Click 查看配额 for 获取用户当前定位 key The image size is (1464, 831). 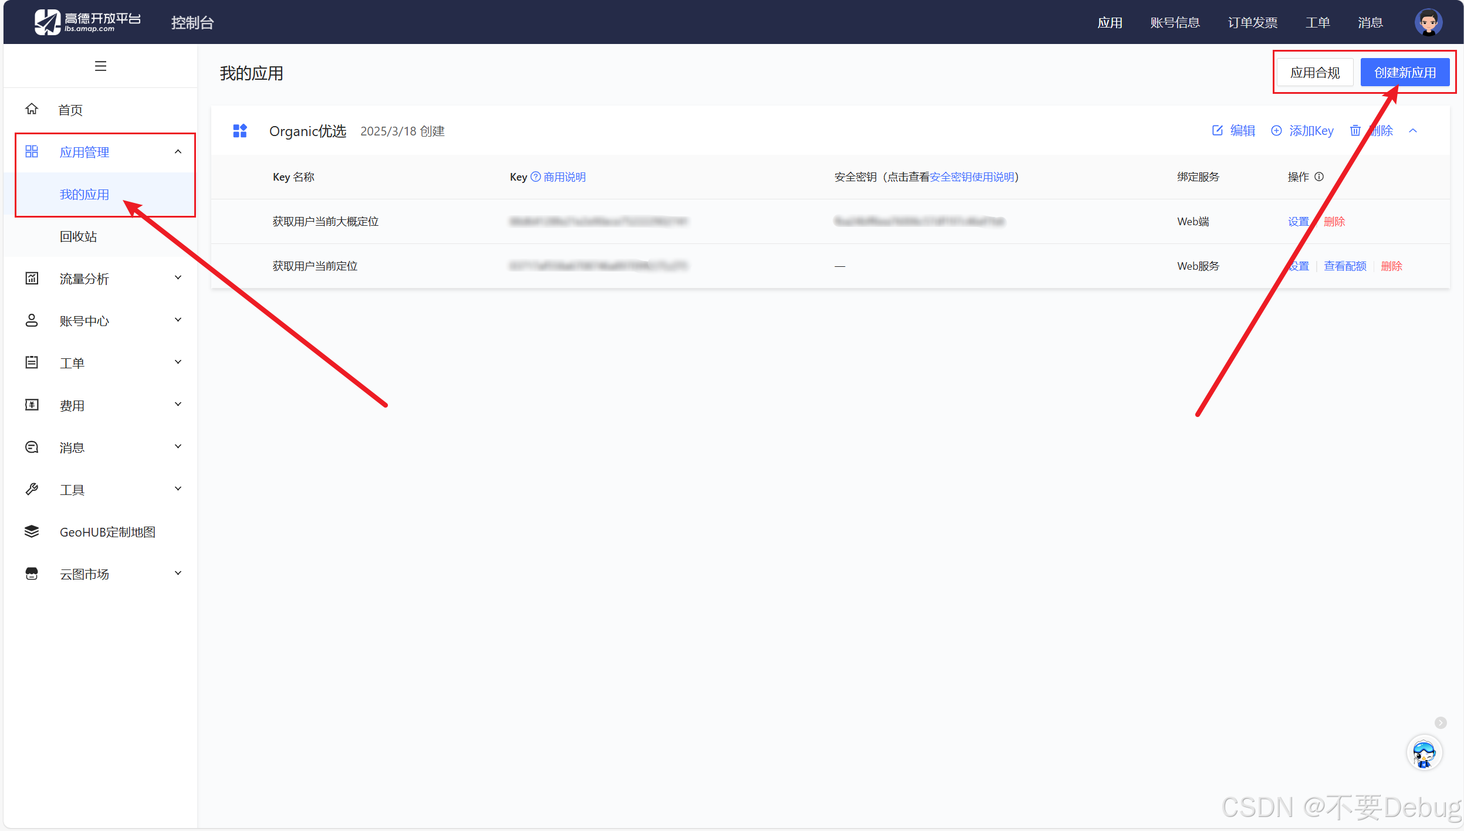tap(1345, 266)
